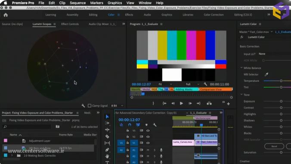291x164 pixels.
Task: Expand the 2.0 Making Basic Correctio bin
Action: tap(12, 155)
